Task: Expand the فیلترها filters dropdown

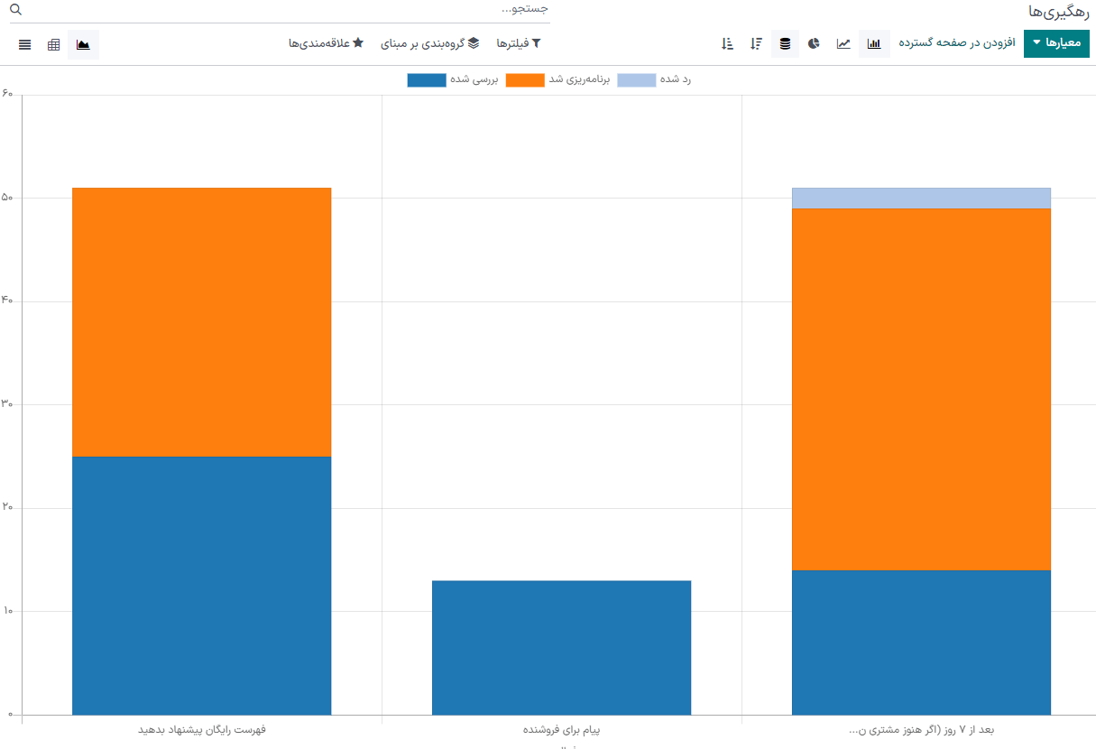Action: click(519, 43)
